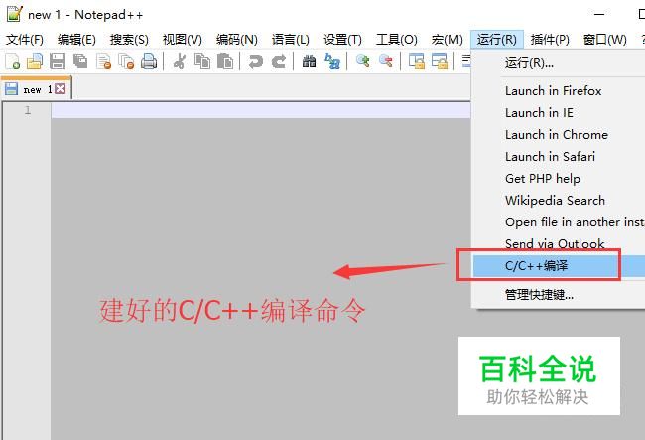Open the 设置(T) menu

pyautogui.click(x=342, y=40)
